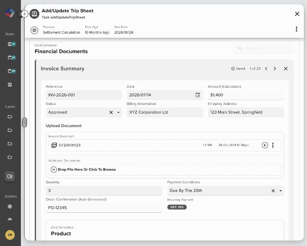Click the Billing Information field
The height and width of the screenshot is (246, 307).
pyautogui.click(x=165, y=112)
